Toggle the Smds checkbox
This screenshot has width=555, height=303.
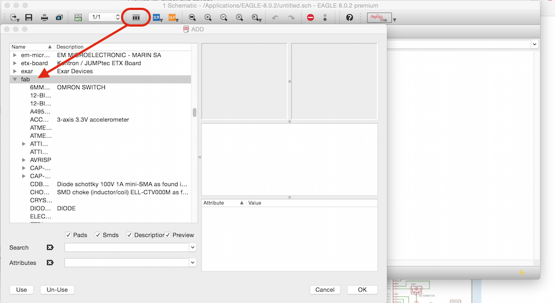point(98,235)
